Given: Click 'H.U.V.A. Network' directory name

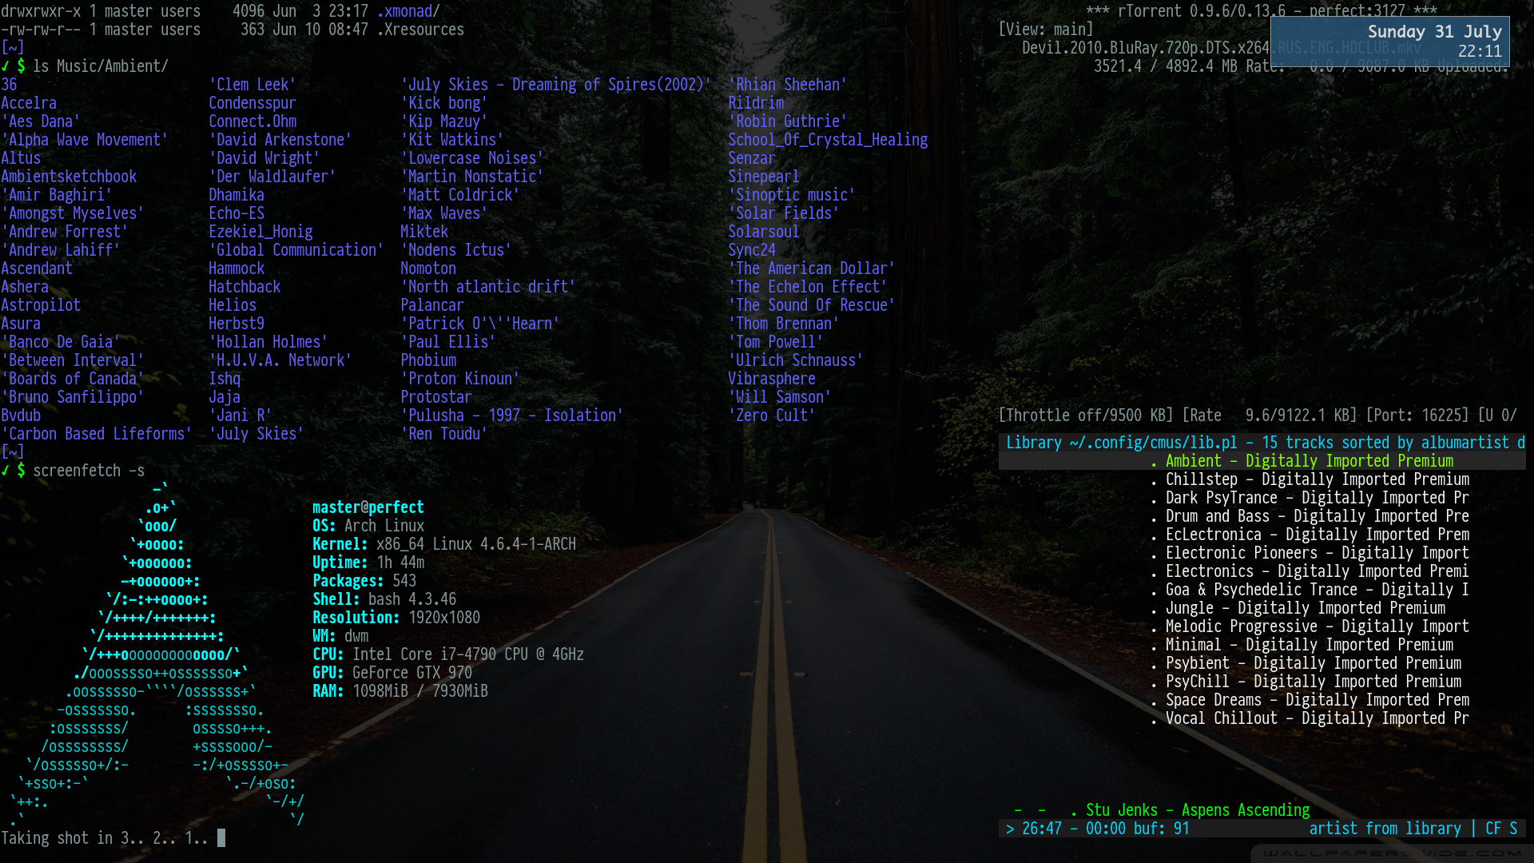Looking at the screenshot, I should click(x=280, y=360).
